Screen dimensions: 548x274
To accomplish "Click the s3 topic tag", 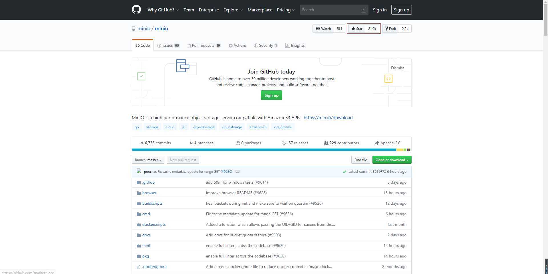I will click(x=184, y=127).
